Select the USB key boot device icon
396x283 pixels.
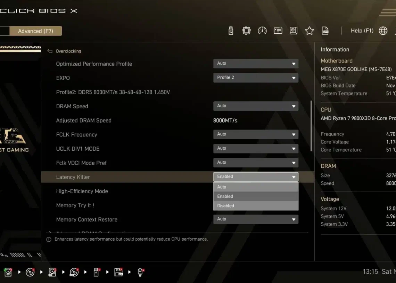click(96, 272)
